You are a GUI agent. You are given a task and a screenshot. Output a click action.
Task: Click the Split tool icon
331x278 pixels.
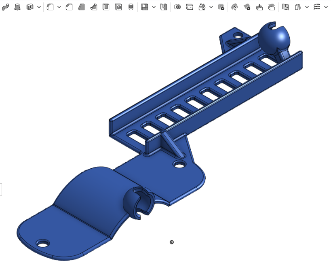(x=190, y=7)
